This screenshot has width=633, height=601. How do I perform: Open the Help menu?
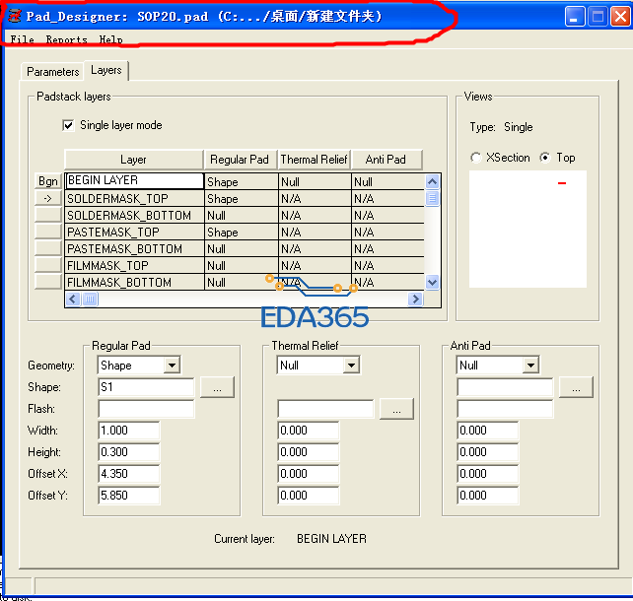[x=111, y=39]
